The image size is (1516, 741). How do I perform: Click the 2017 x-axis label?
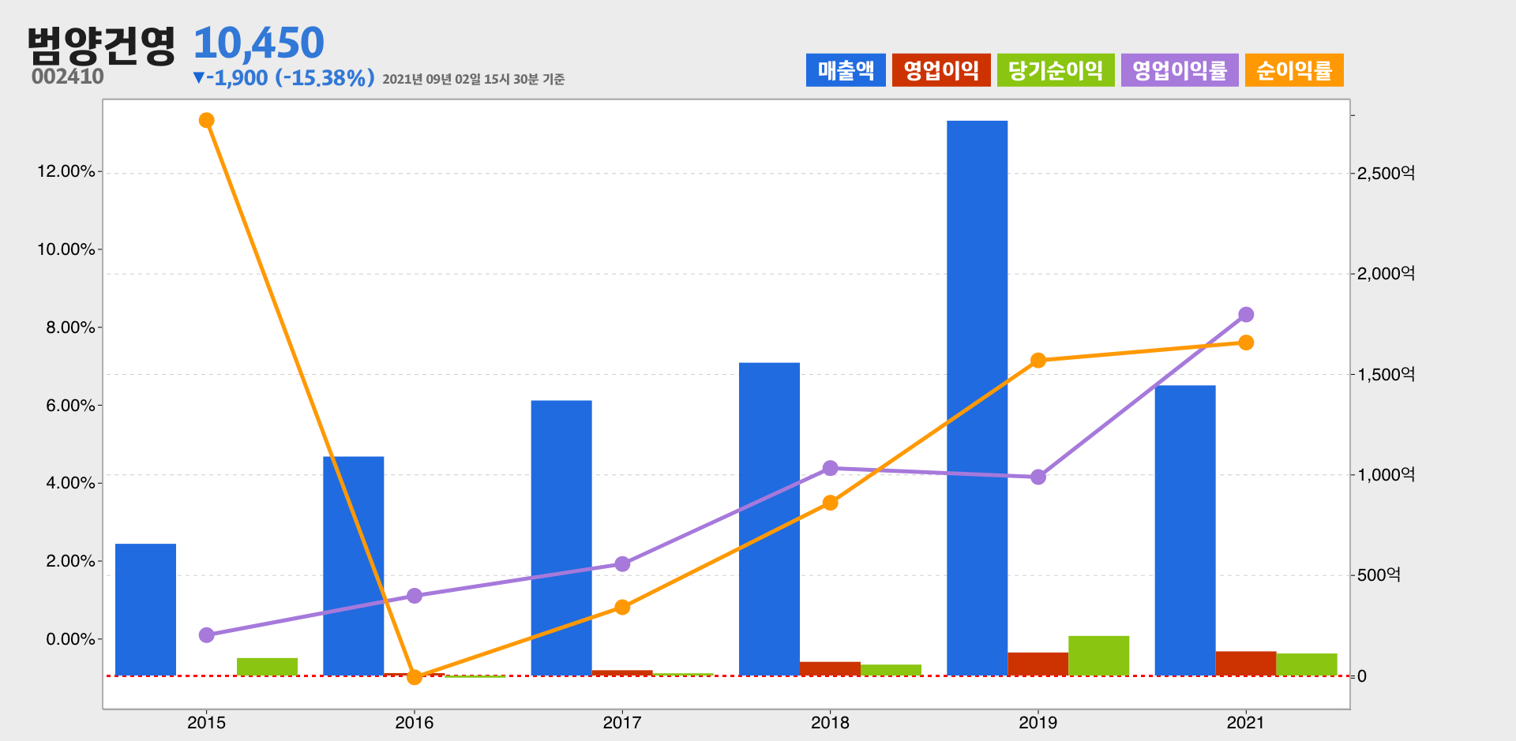622,723
